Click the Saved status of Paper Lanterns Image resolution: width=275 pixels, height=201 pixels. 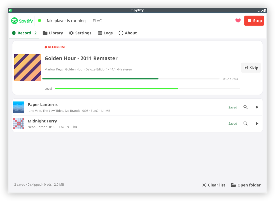tap(233, 107)
